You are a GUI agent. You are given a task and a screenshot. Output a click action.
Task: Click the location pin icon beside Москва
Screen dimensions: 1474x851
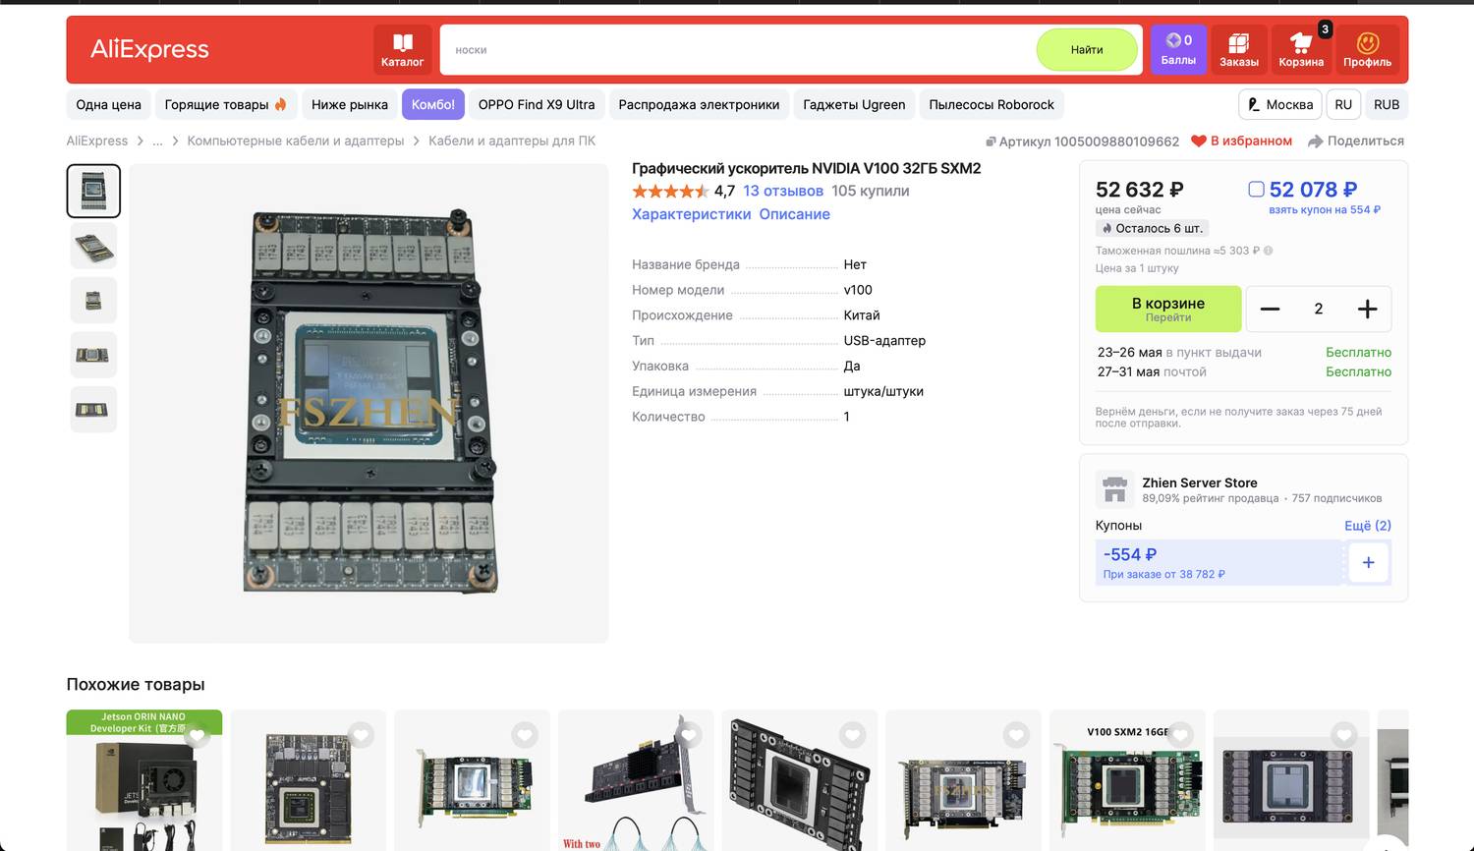[x=1254, y=104]
